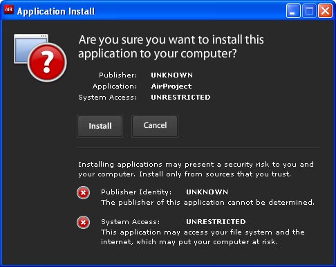Click the red X icon beside System Access
Viewport: 336px width, 267px height.
tap(84, 223)
